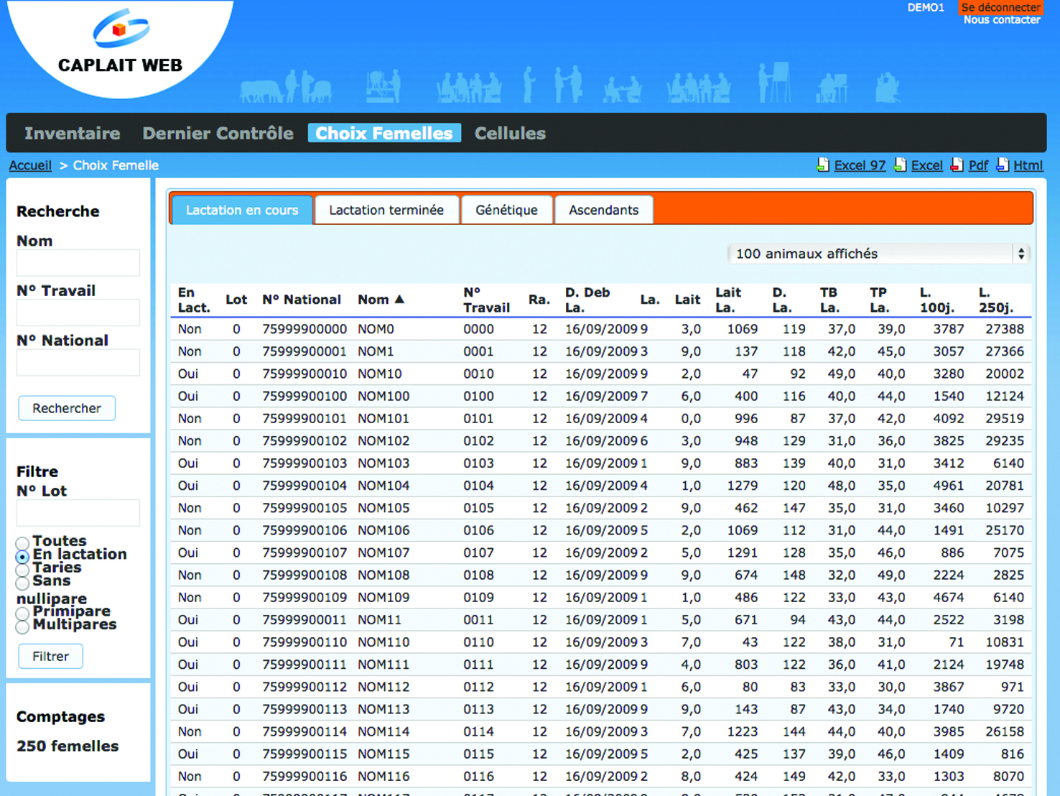Follow the Nous contacter link
This screenshot has width=1060, height=796.
coord(1001,20)
